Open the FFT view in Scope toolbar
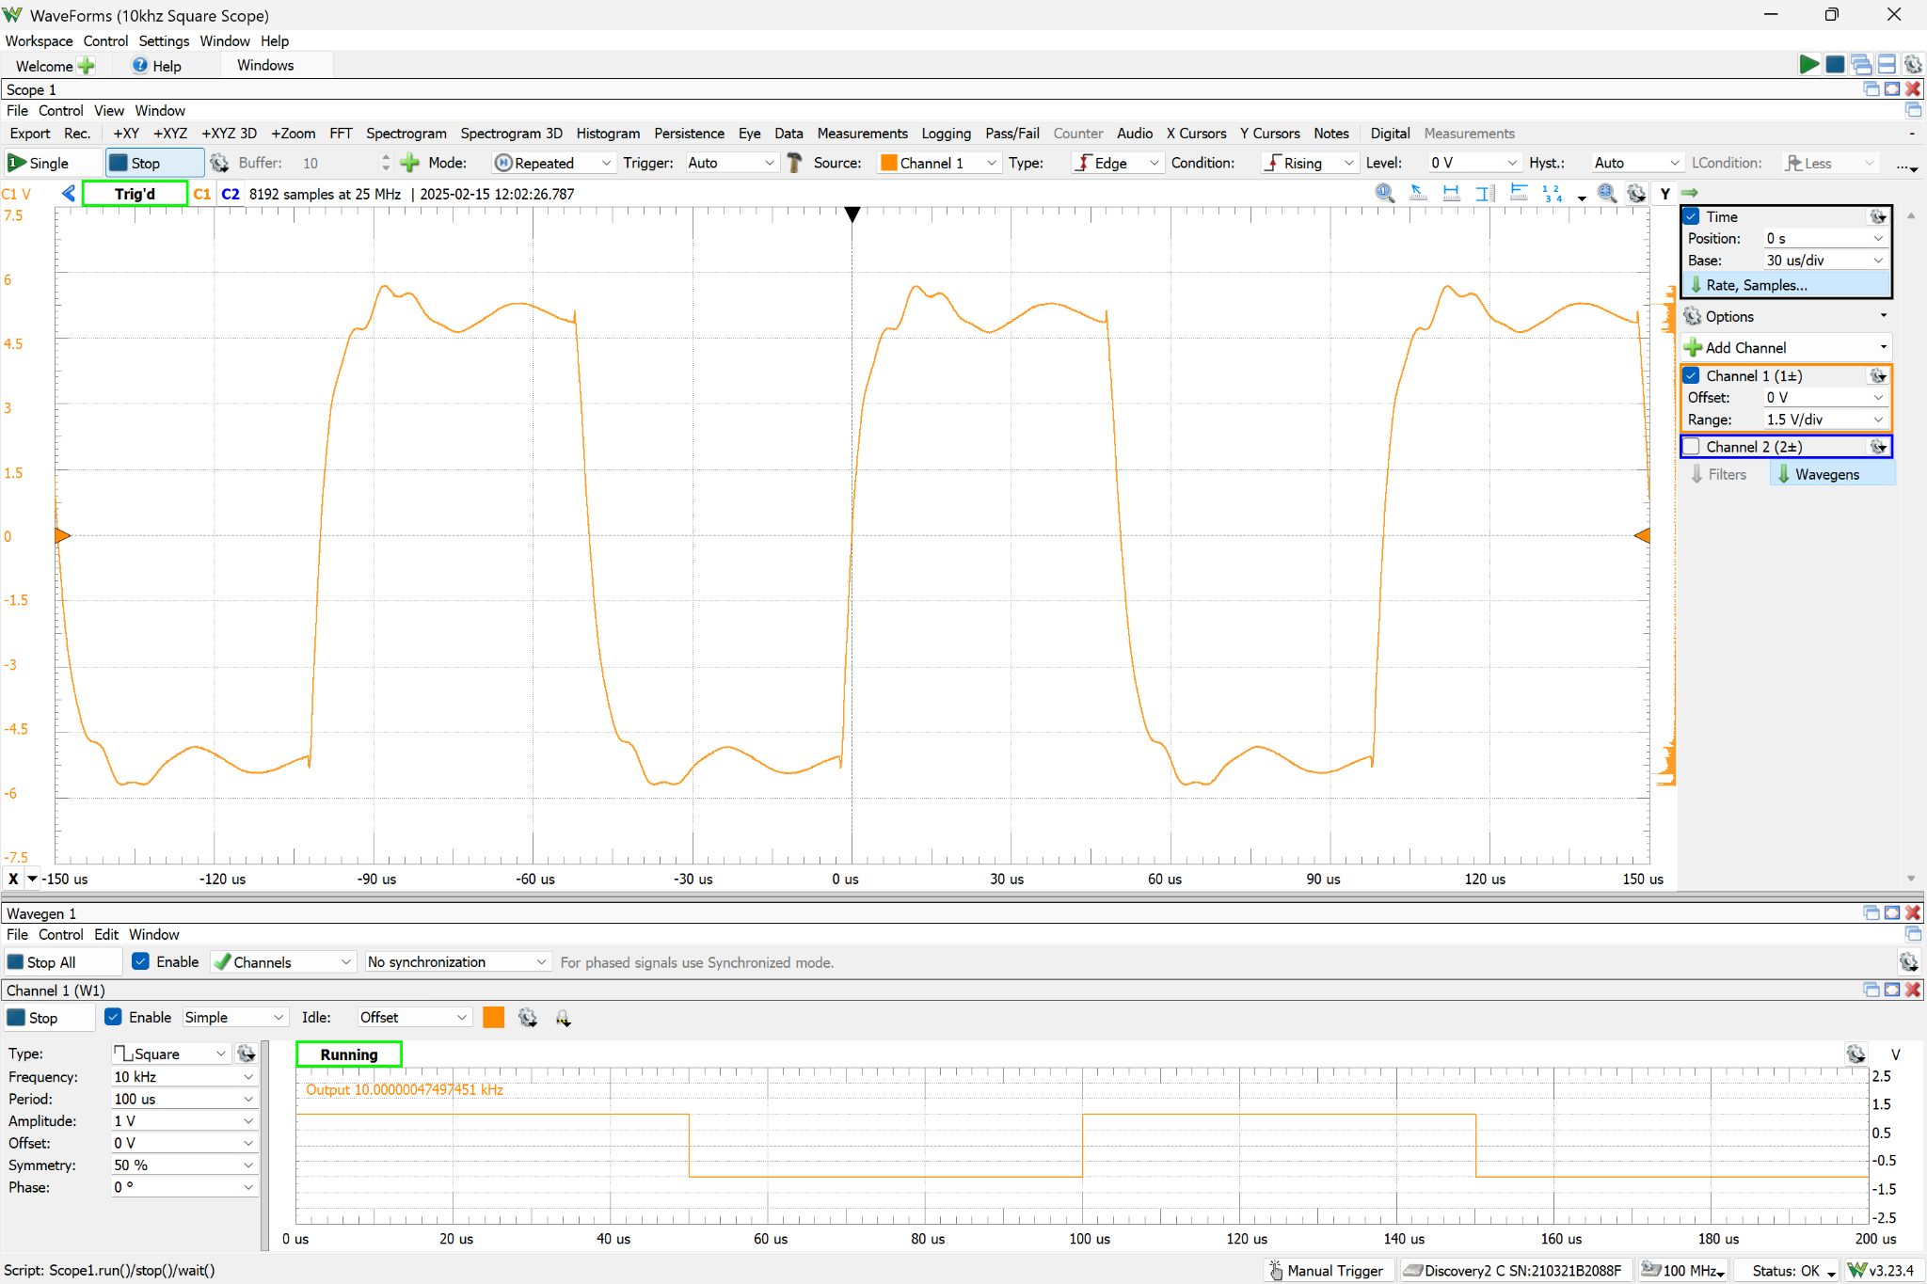The height and width of the screenshot is (1284, 1927). point(341,134)
